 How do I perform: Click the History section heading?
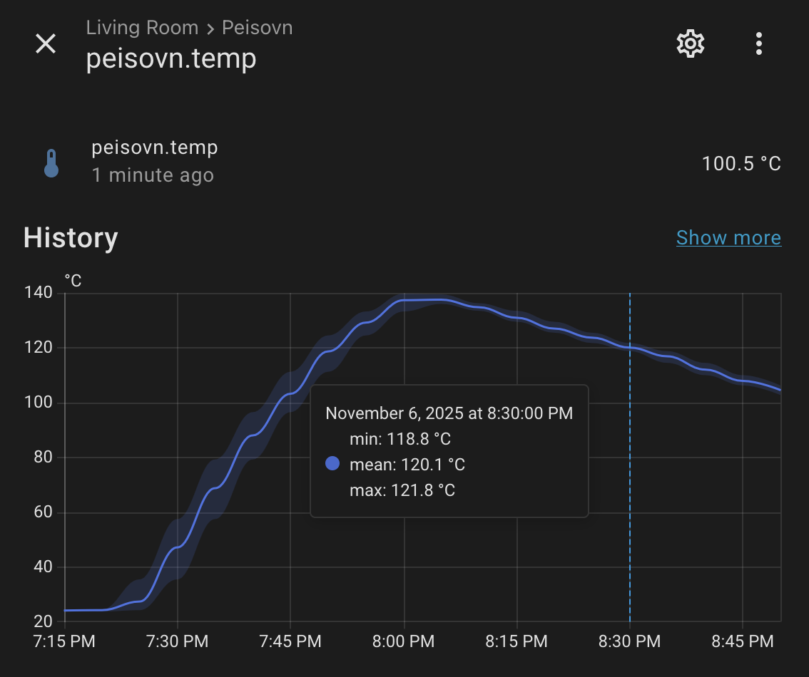(x=70, y=238)
